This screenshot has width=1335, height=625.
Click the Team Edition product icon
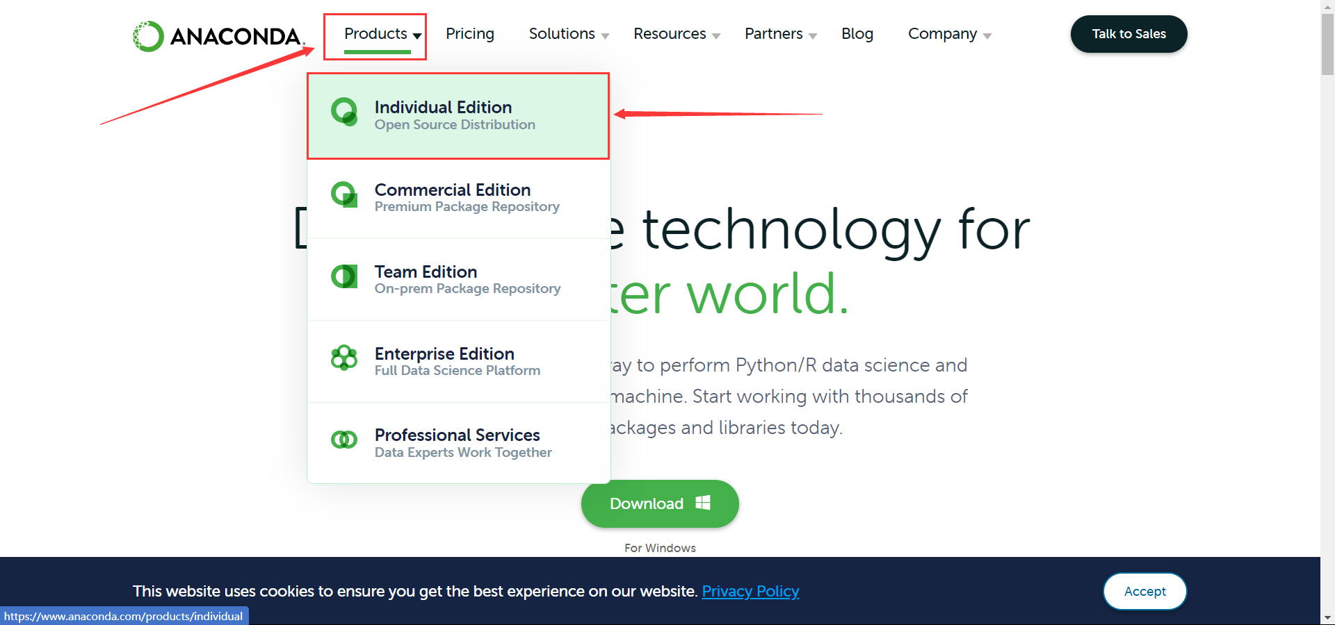coord(344,276)
